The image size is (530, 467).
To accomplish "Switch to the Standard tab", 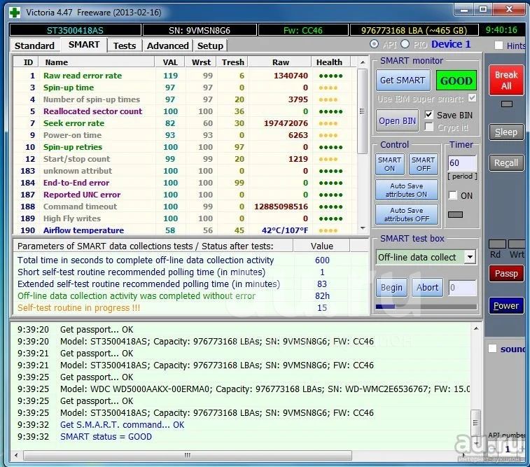I will point(34,46).
